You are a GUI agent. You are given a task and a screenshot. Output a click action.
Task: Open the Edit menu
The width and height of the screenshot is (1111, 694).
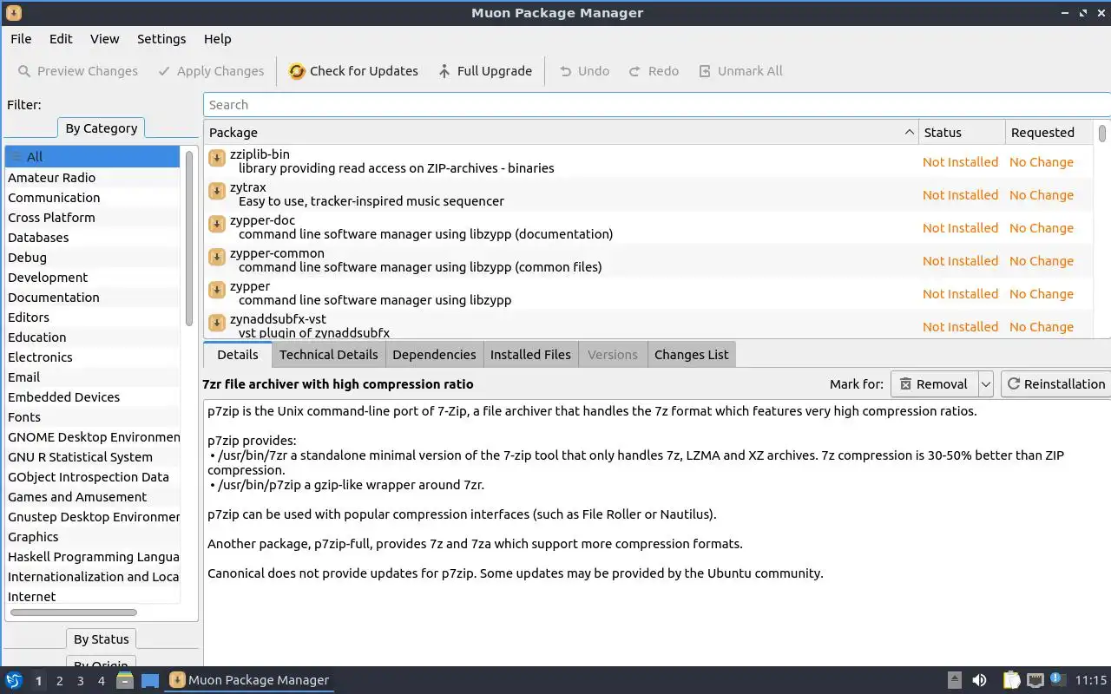coord(61,39)
